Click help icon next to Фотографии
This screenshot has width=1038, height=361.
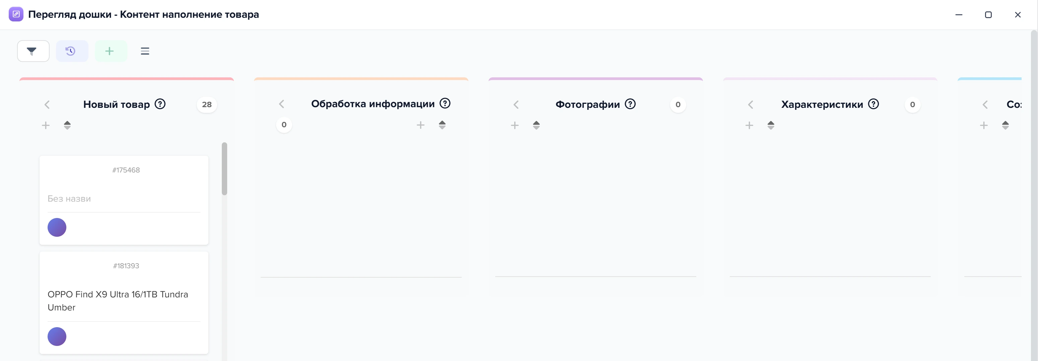(x=630, y=104)
